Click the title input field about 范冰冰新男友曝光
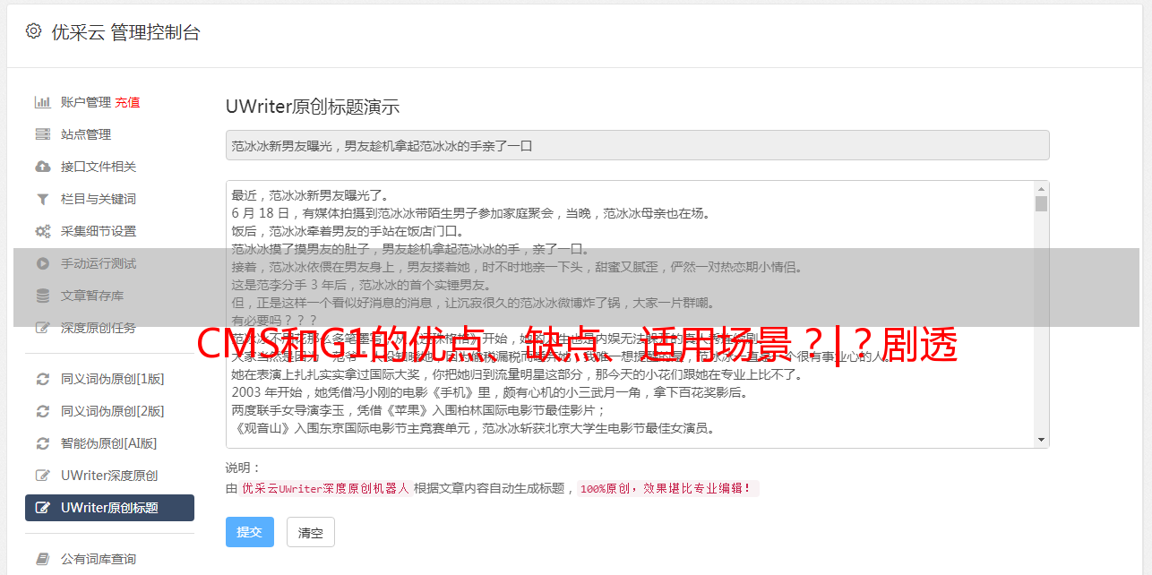The image size is (1152, 575). 637,145
